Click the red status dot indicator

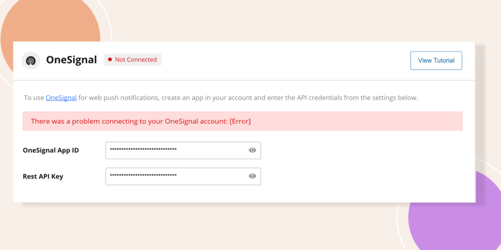click(x=110, y=60)
